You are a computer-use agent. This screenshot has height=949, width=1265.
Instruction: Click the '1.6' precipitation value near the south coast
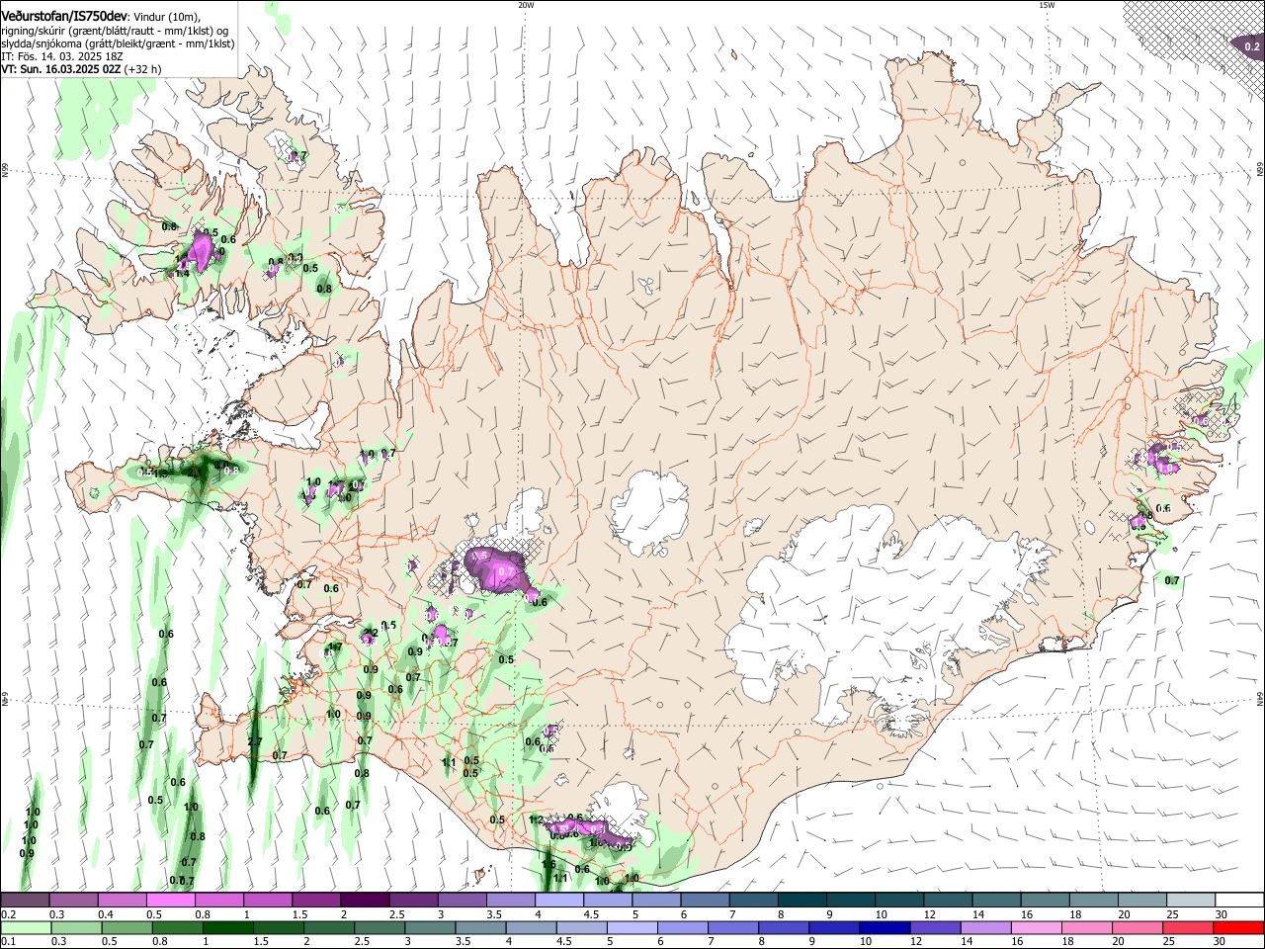[548, 864]
